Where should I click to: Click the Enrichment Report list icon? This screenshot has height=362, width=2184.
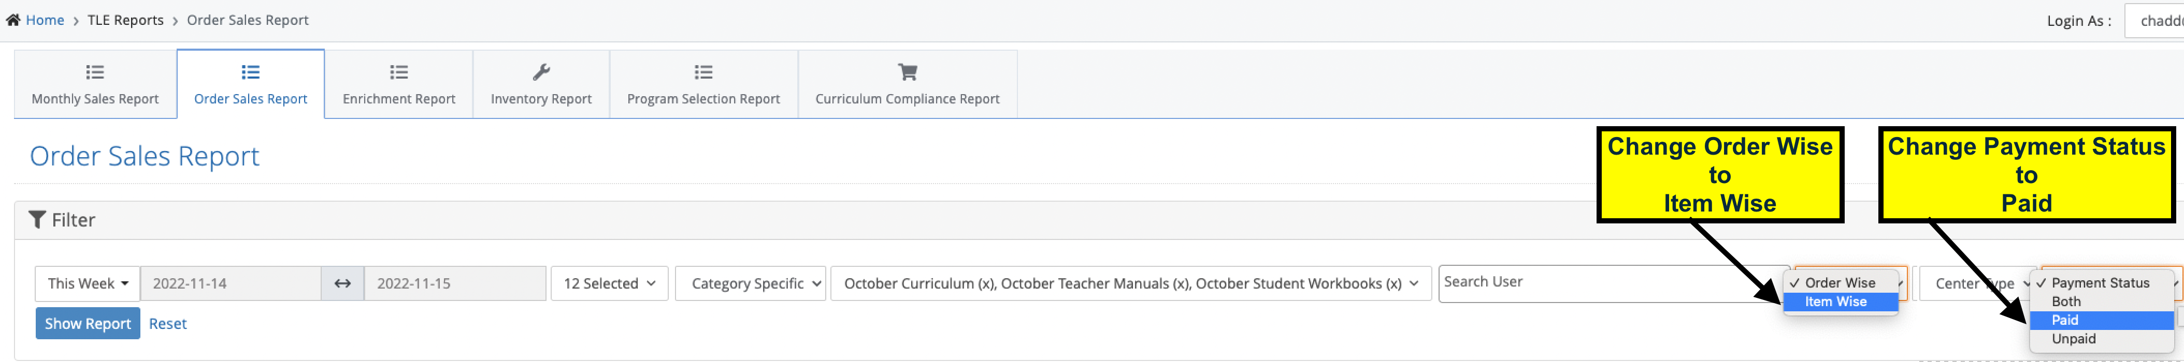click(x=398, y=72)
